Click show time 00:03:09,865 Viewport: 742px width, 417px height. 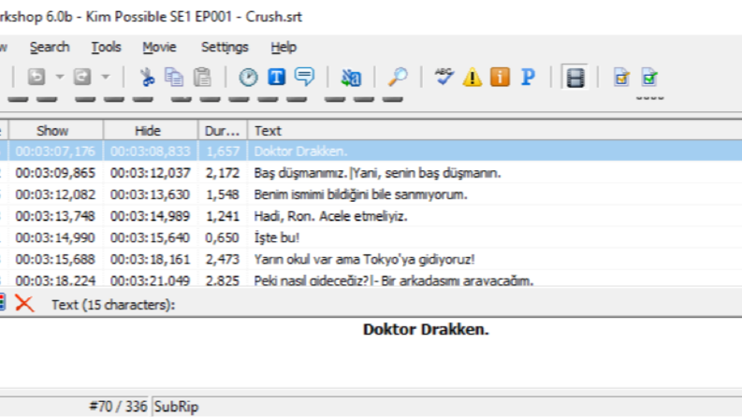[x=55, y=173]
